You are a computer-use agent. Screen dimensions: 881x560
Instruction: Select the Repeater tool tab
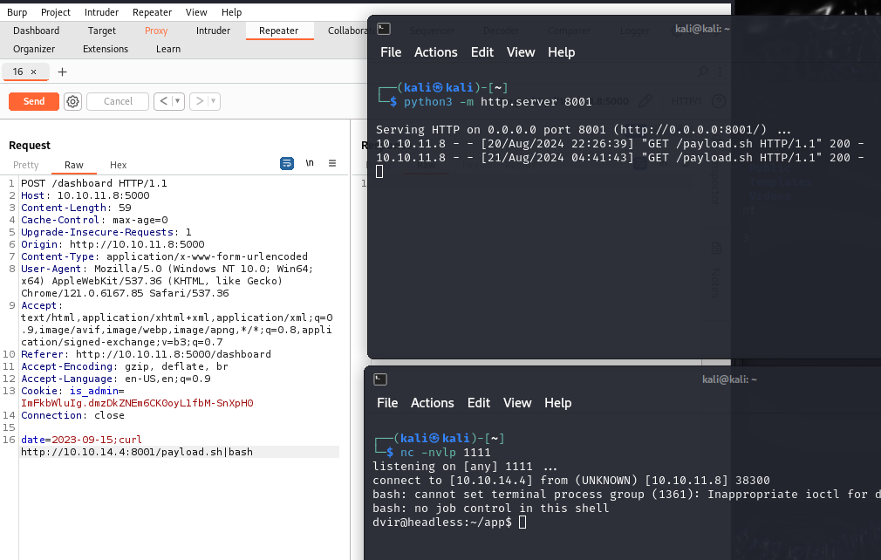click(x=278, y=31)
